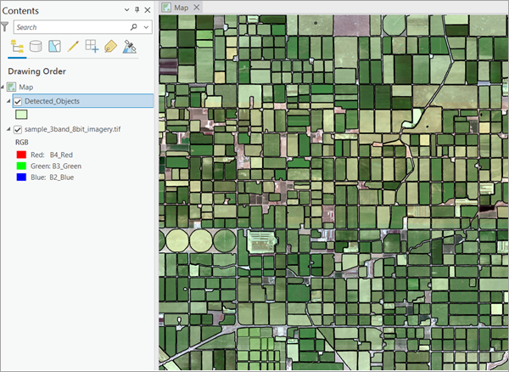The image size is (509, 372).
Task: Click the Detected_Objects green symbol swatch
Action: point(22,115)
